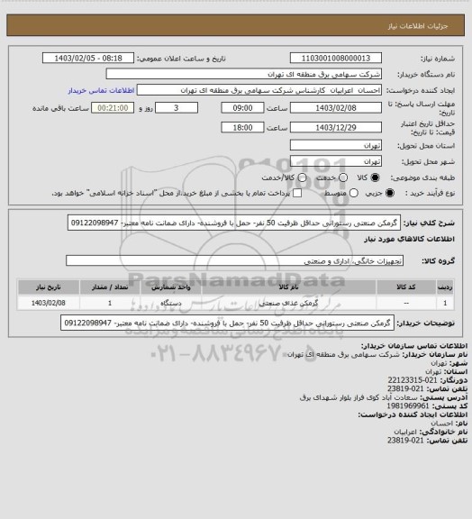
Task: Click the تاریخ نیاز column header
Action: point(49,287)
